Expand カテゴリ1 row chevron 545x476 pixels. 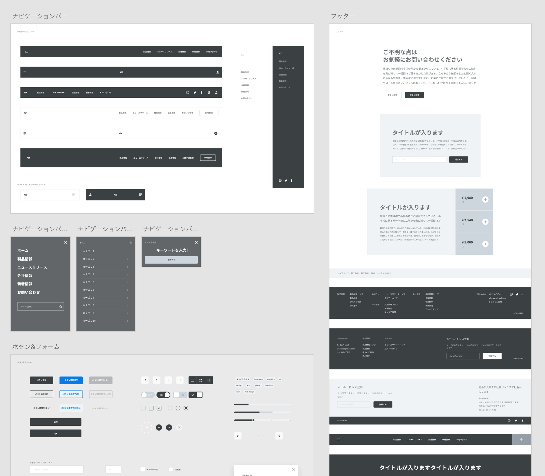click(x=128, y=251)
